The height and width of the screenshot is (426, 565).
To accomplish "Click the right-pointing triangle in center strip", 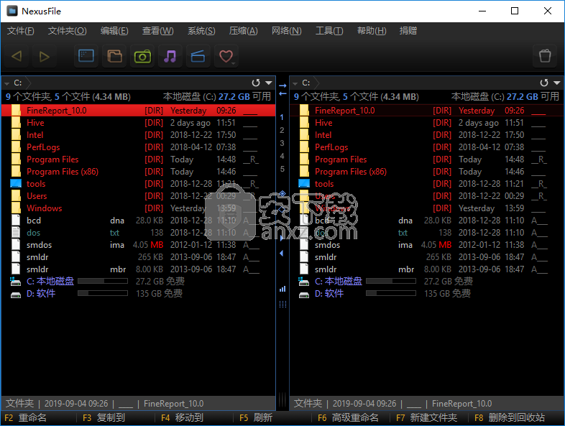I will point(282,238).
